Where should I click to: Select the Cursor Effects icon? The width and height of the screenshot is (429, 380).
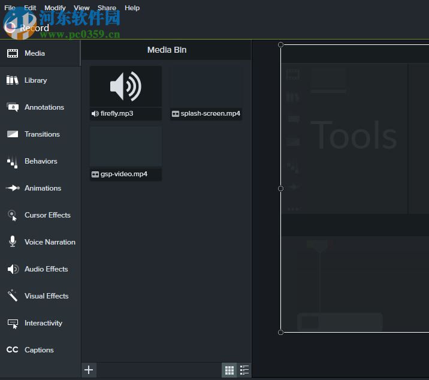coord(13,215)
